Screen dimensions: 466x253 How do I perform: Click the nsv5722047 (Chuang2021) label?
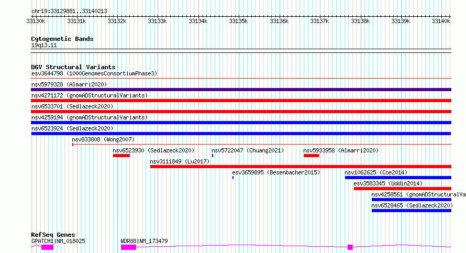(248, 150)
